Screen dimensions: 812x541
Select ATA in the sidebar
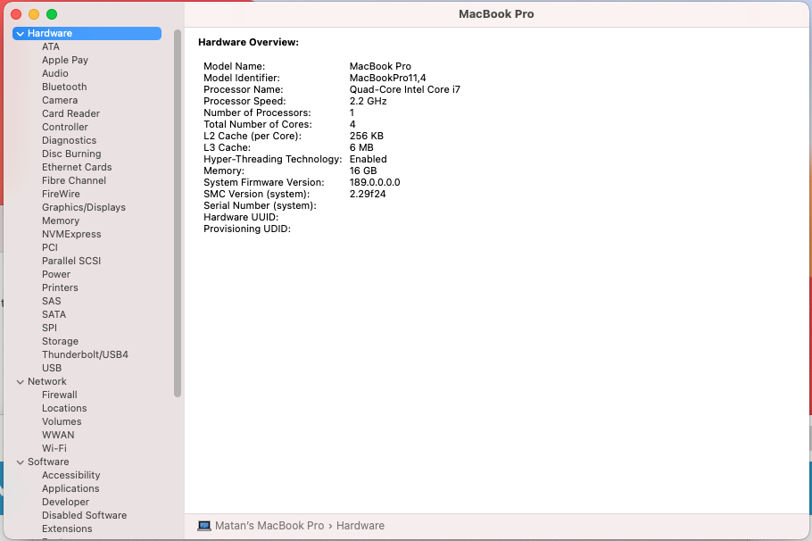click(x=51, y=46)
